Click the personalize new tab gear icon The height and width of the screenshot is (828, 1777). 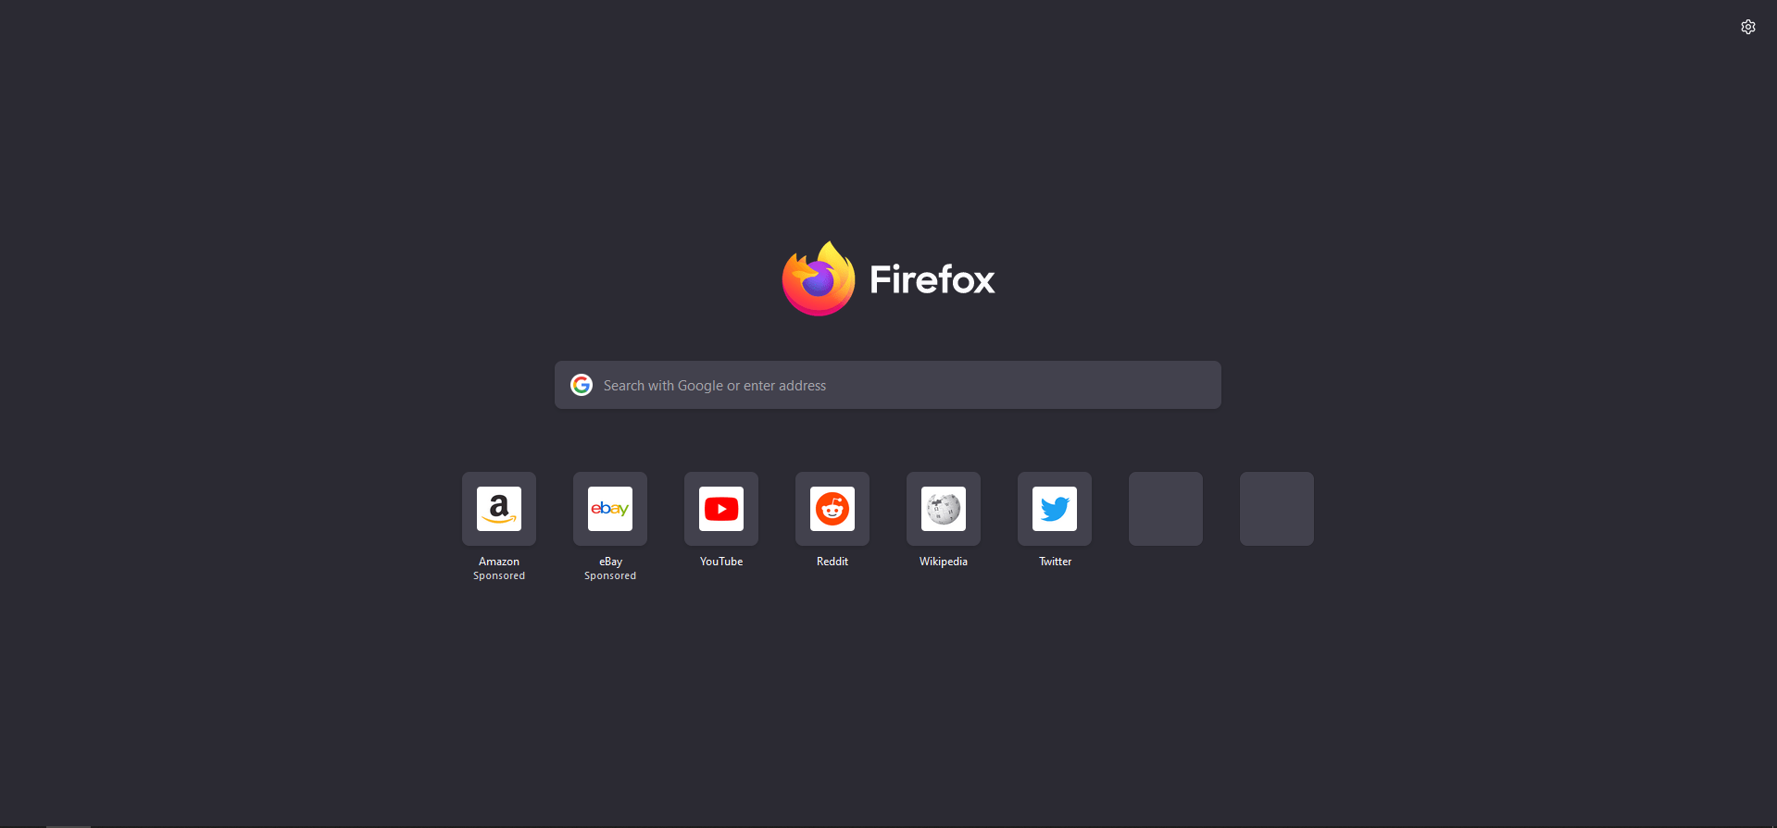tap(1748, 27)
